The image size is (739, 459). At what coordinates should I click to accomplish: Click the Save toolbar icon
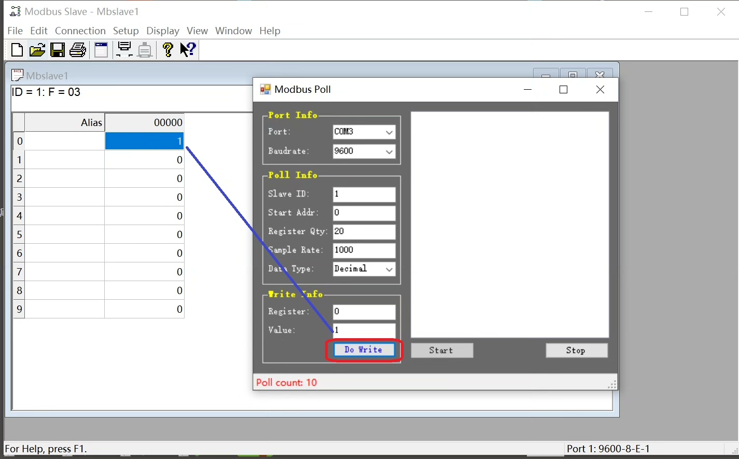[57, 50]
